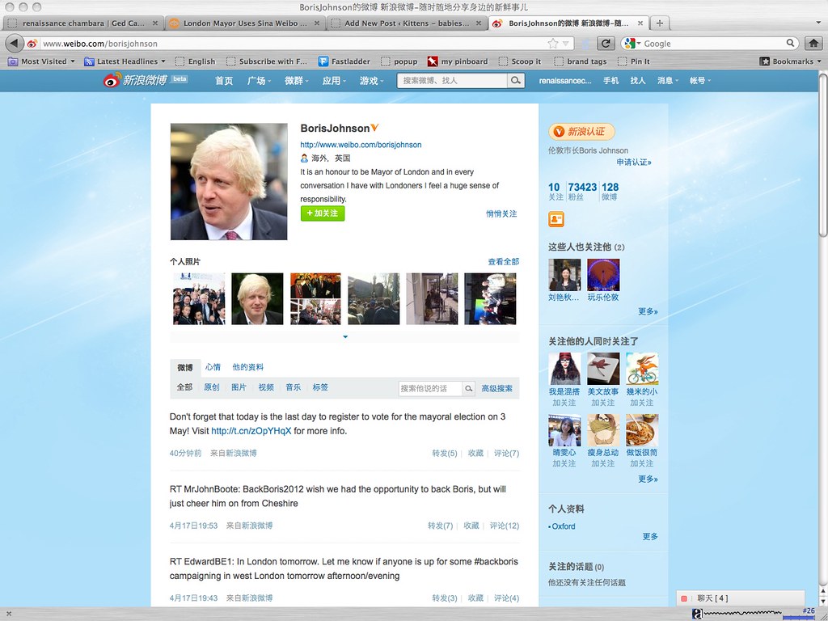Open the weibo.com/borisjohnson profile link
828x621 pixels.
coord(361,145)
